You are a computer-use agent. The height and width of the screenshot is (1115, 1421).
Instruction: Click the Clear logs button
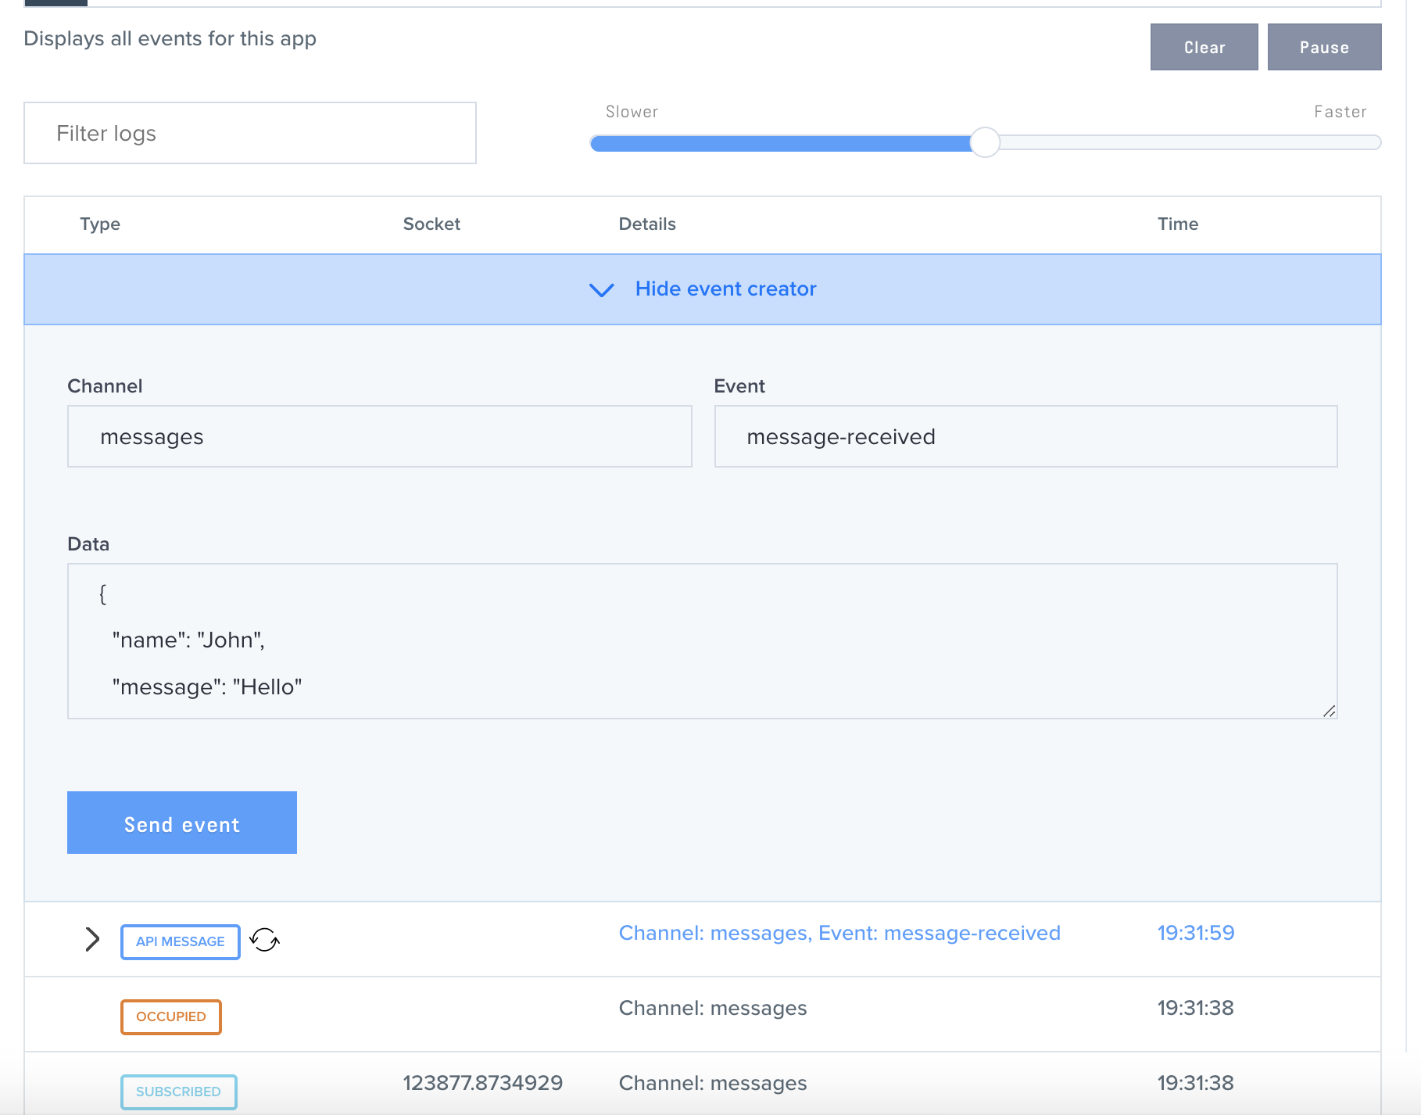point(1204,47)
